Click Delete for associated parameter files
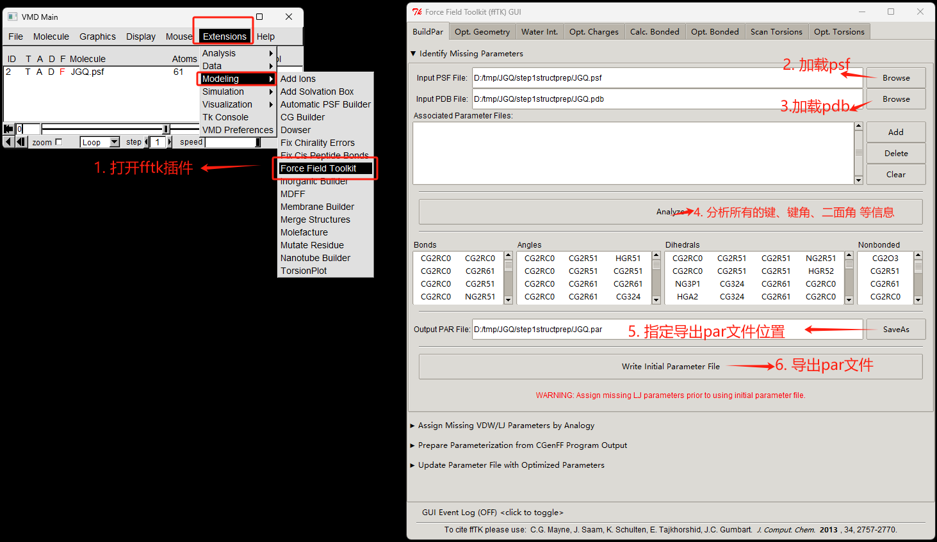This screenshot has width=937, height=542. 896,154
